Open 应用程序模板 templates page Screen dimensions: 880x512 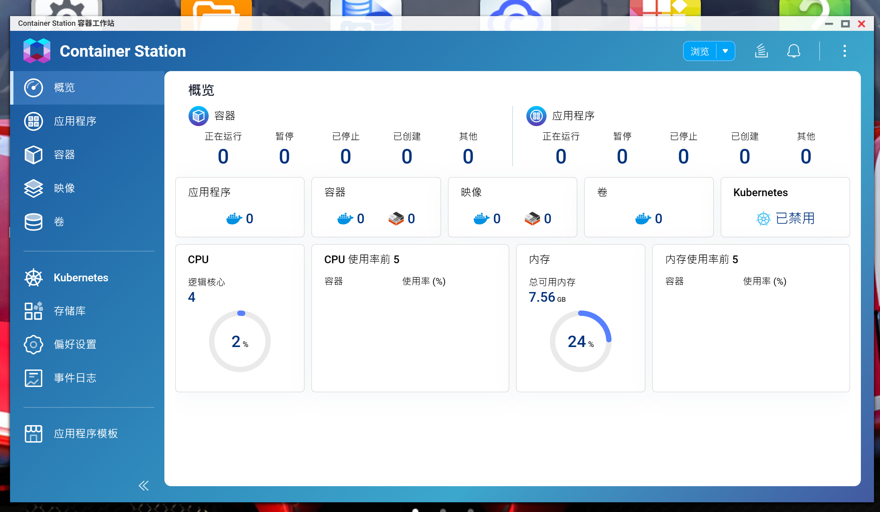87,434
